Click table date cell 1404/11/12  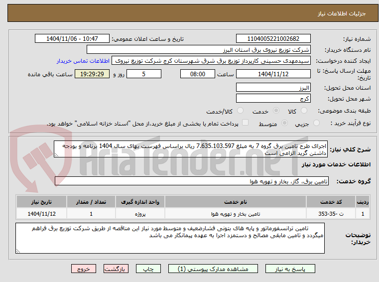[41, 214]
